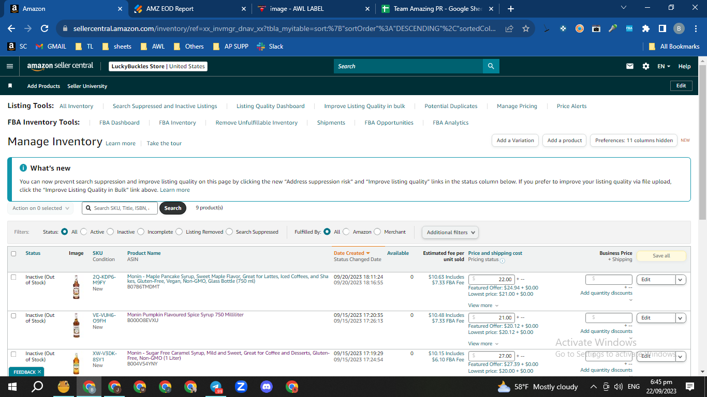The height and width of the screenshot is (397, 707).
Task: Click the Monin Pumpkin Spice Syrup product thumbnail
Action: (77, 325)
